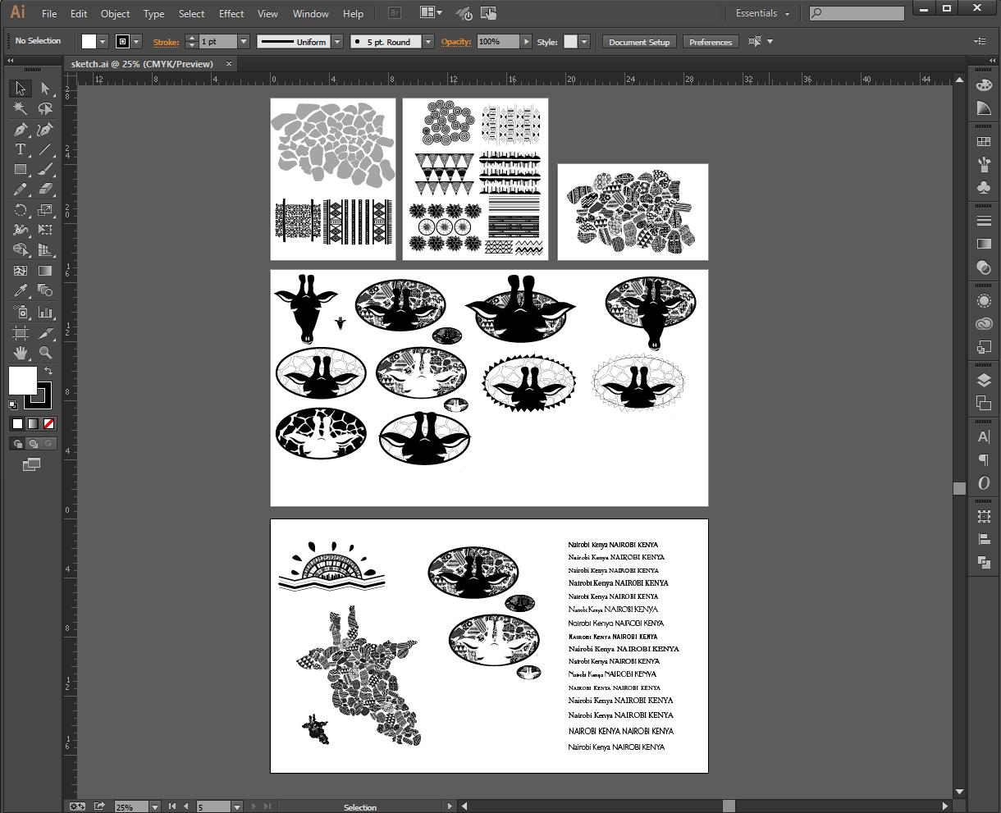Screen dimensions: 1001x813
Task: Click the Preferences button
Action: click(711, 42)
